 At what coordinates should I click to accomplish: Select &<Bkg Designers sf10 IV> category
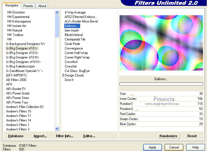click(x=23, y=62)
